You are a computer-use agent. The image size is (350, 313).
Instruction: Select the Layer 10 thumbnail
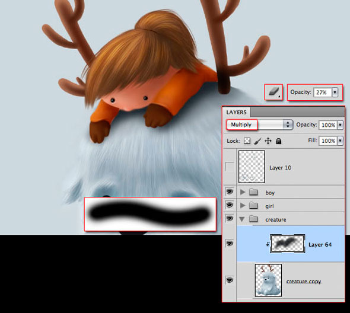coord(252,167)
